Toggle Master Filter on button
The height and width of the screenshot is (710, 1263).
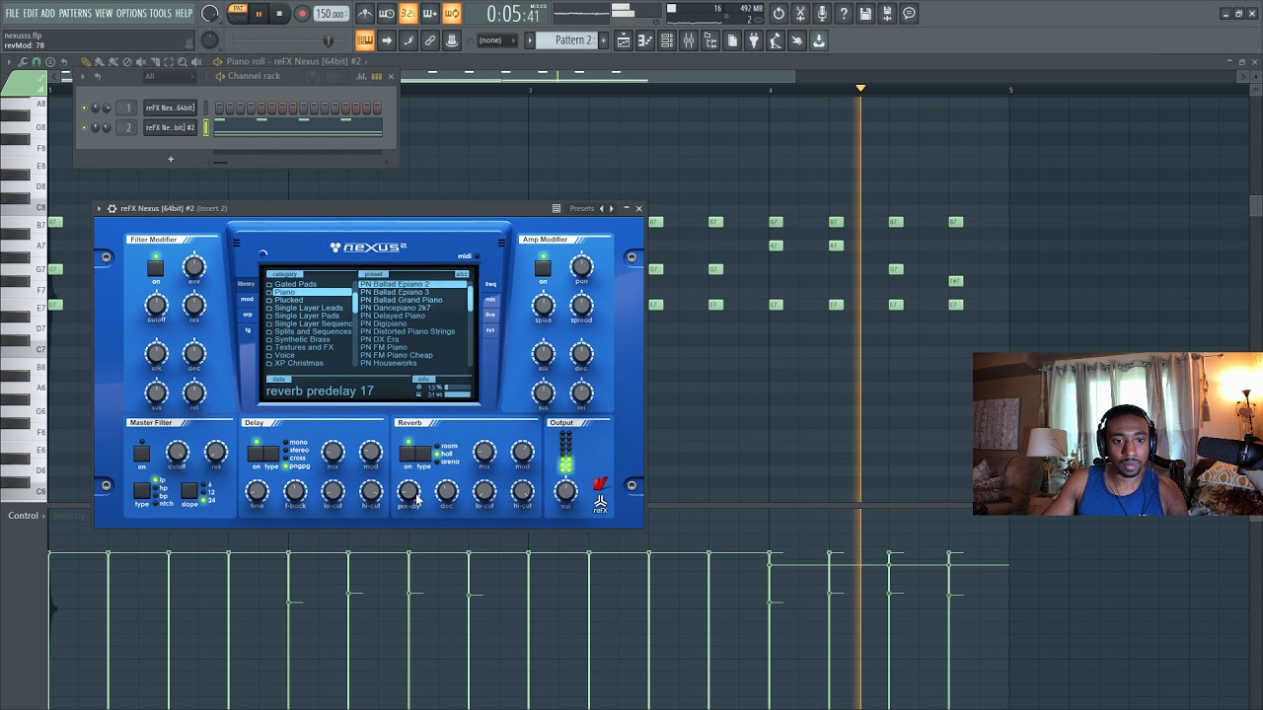pos(141,454)
